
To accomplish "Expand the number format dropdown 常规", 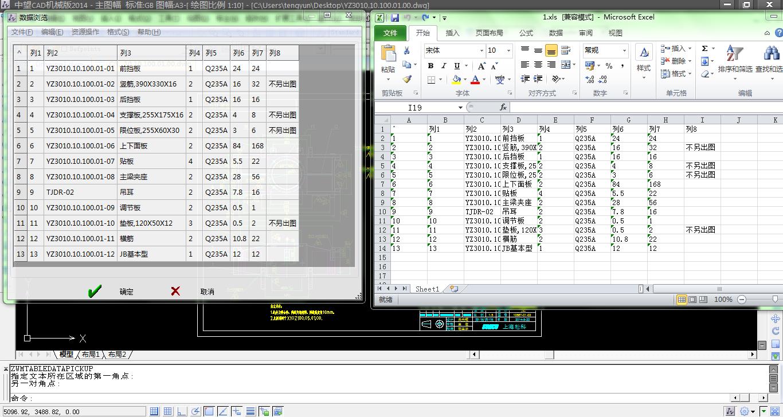I will [624, 50].
